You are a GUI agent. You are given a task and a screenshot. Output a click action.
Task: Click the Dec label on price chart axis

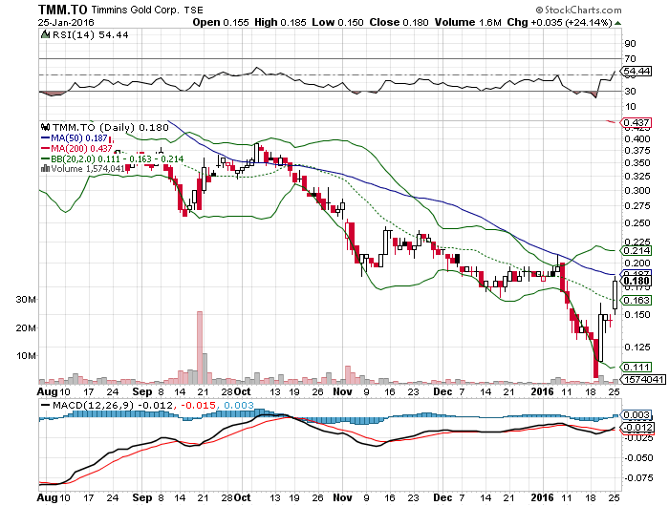(x=442, y=391)
